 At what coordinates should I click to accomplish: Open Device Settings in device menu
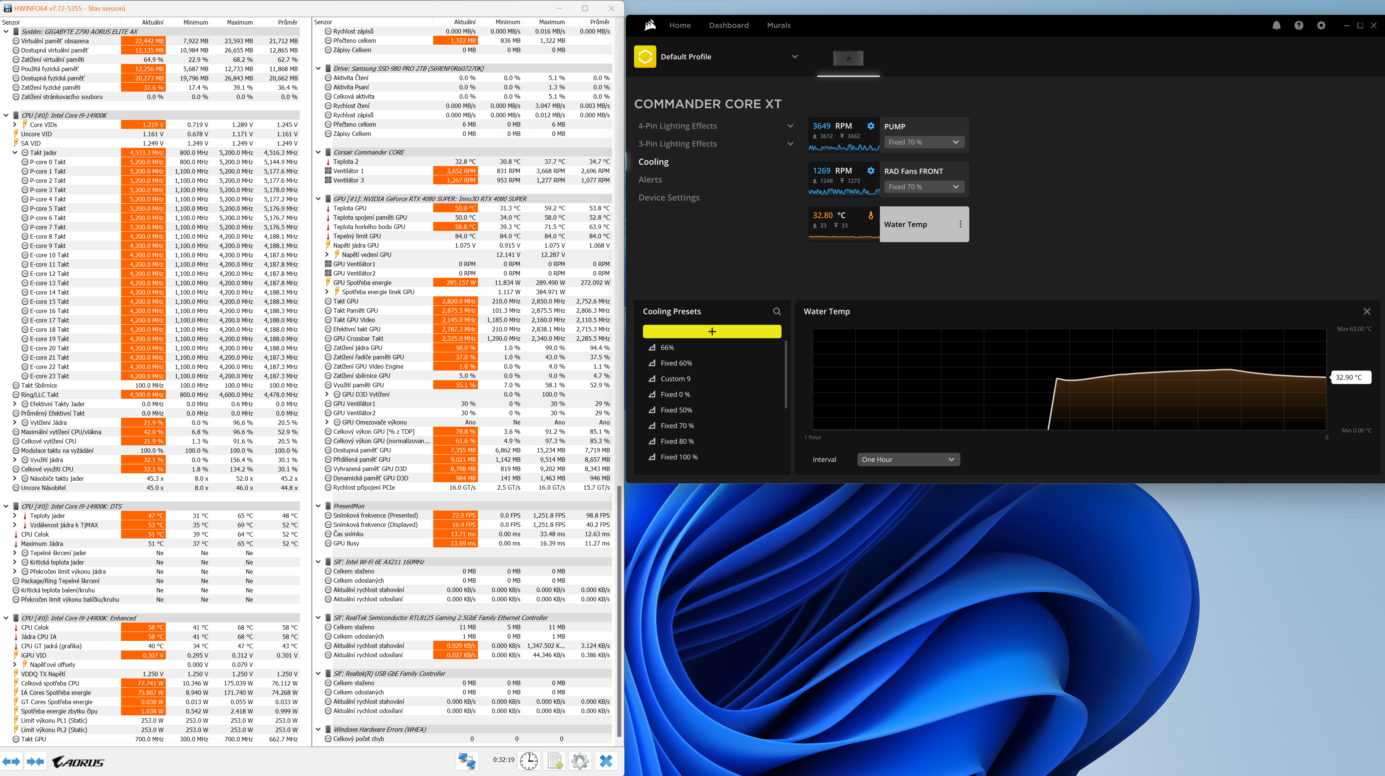669,198
